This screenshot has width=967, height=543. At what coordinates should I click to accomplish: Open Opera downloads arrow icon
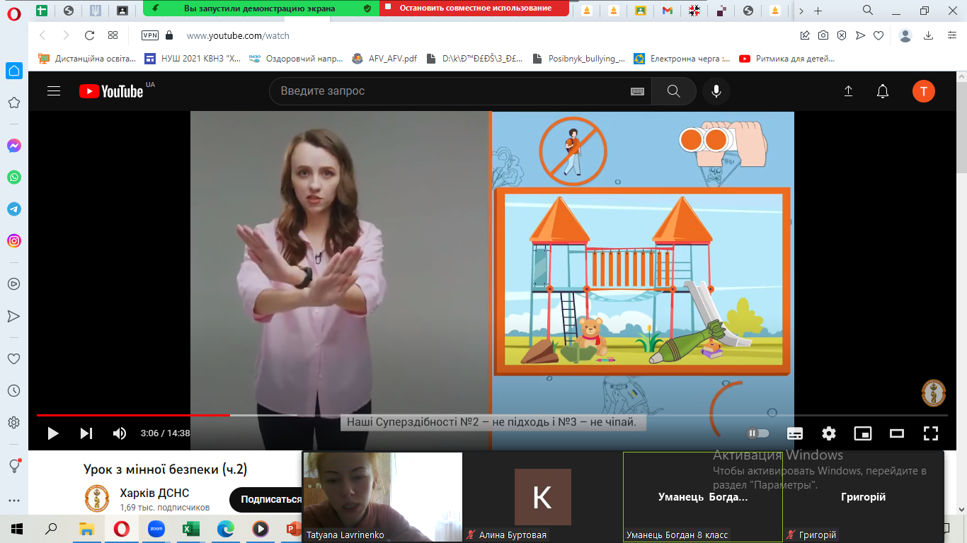pyautogui.click(x=928, y=35)
